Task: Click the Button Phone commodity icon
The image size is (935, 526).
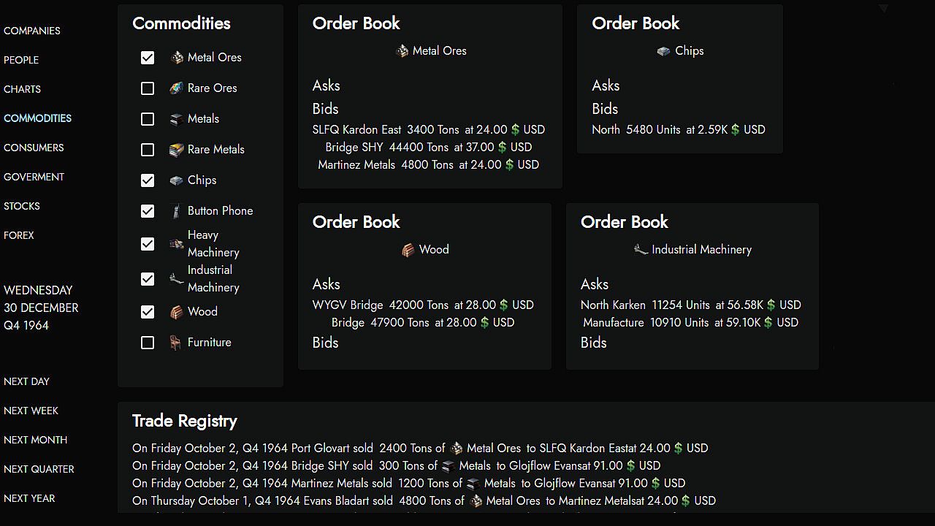Action: pos(176,211)
